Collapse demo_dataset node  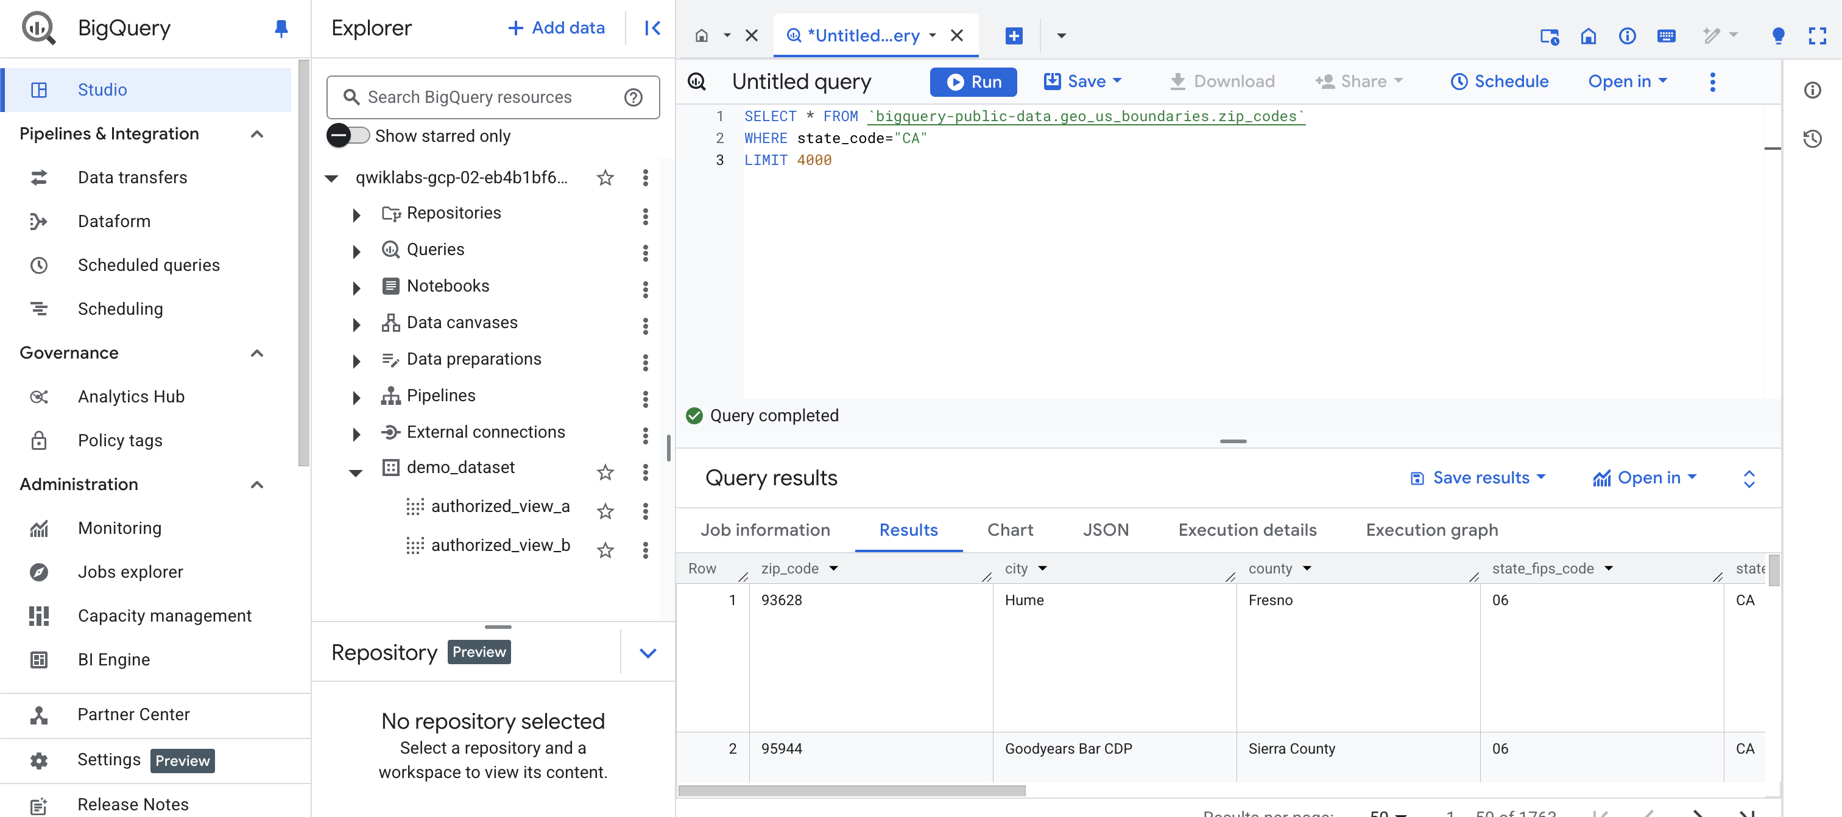tap(355, 472)
